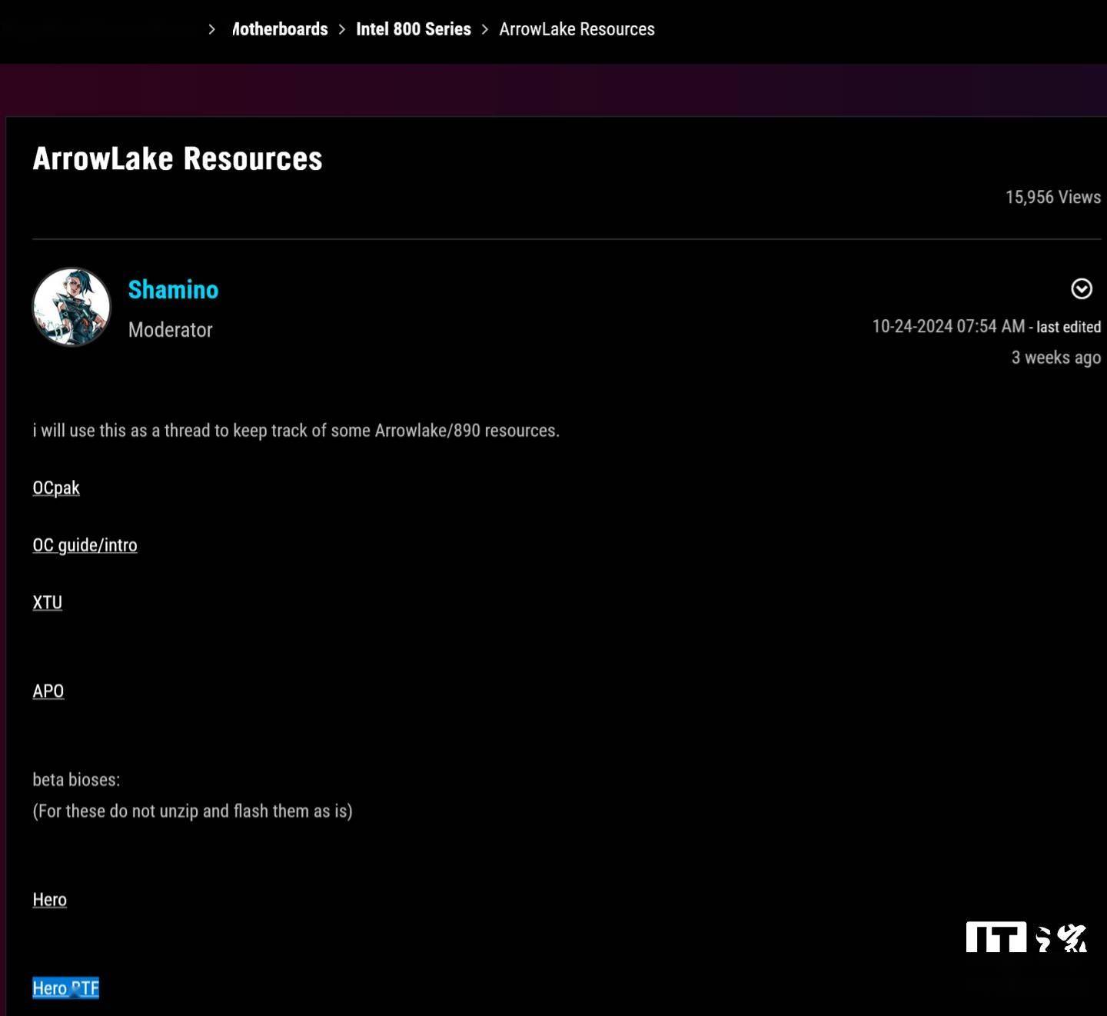Open the XTU link
Viewport: 1107px width, 1016px height.
click(48, 602)
